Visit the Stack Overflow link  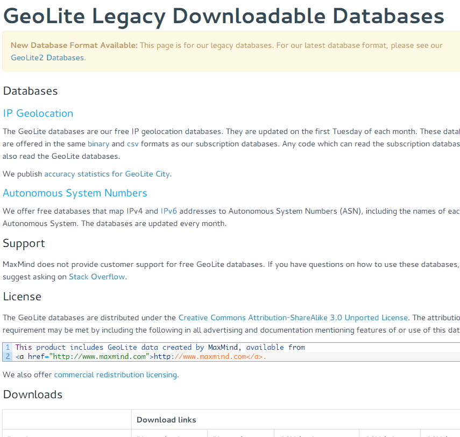[97, 277]
